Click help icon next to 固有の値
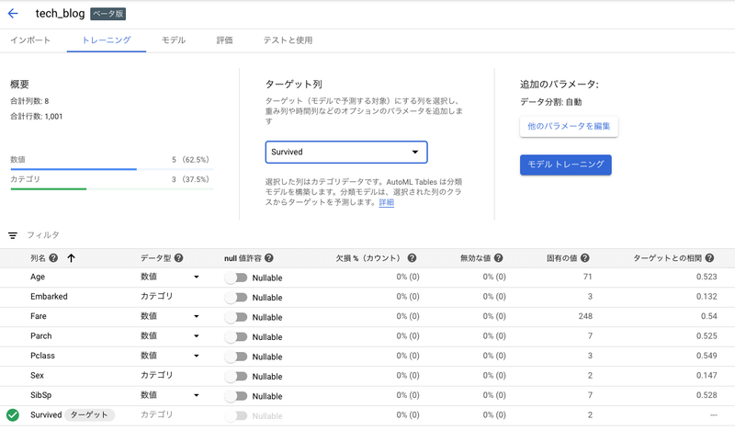 (x=584, y=259)
